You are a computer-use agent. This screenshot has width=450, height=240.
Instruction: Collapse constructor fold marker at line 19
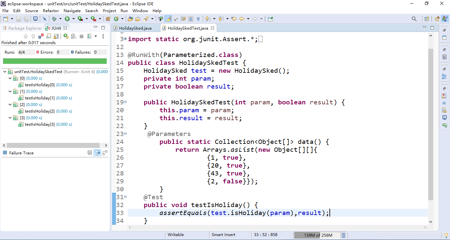pos(126,102)
